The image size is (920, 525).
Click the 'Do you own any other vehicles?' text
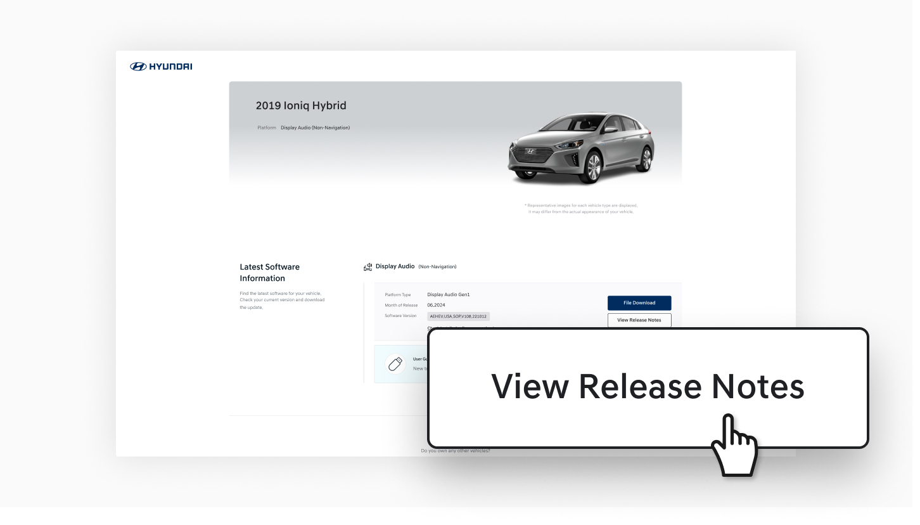click(456, 451)
